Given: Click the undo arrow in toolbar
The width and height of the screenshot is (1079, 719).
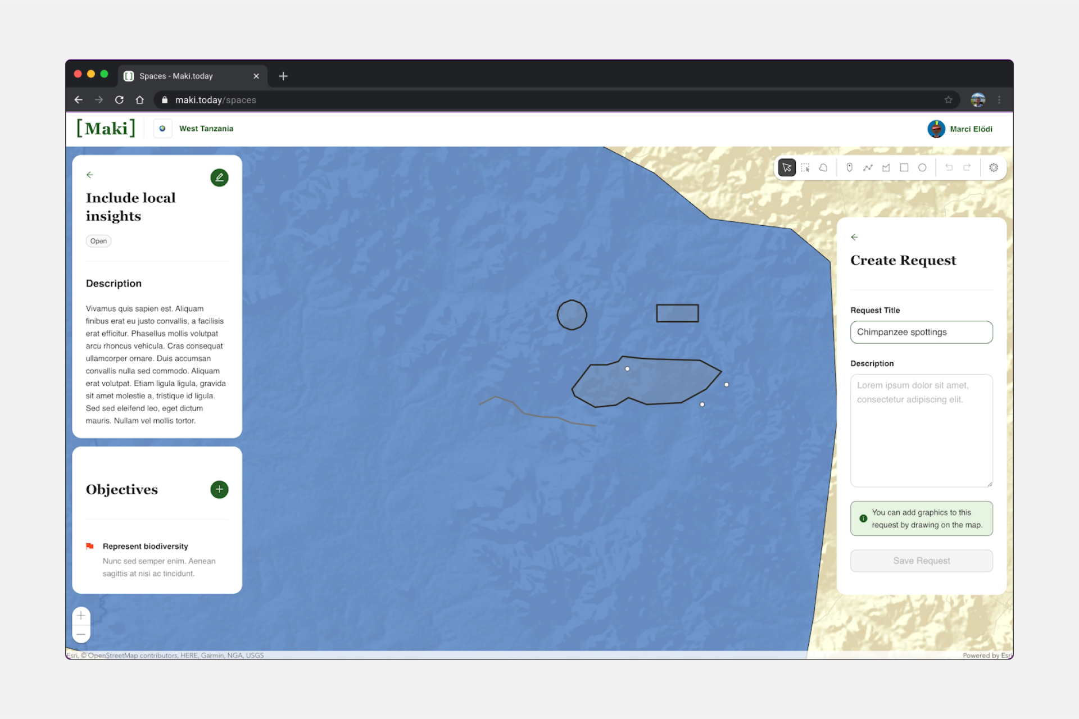Looking at the screenshot, I should [x=949, y=167].
